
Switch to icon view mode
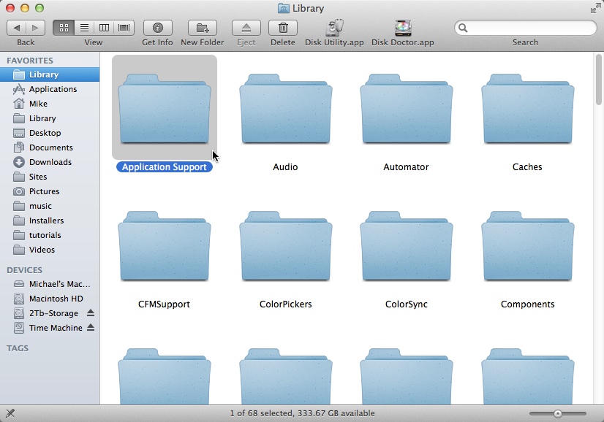[x=64, y=28]
